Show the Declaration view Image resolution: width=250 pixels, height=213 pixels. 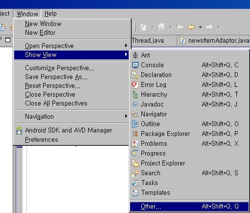[x=189, y=75]
